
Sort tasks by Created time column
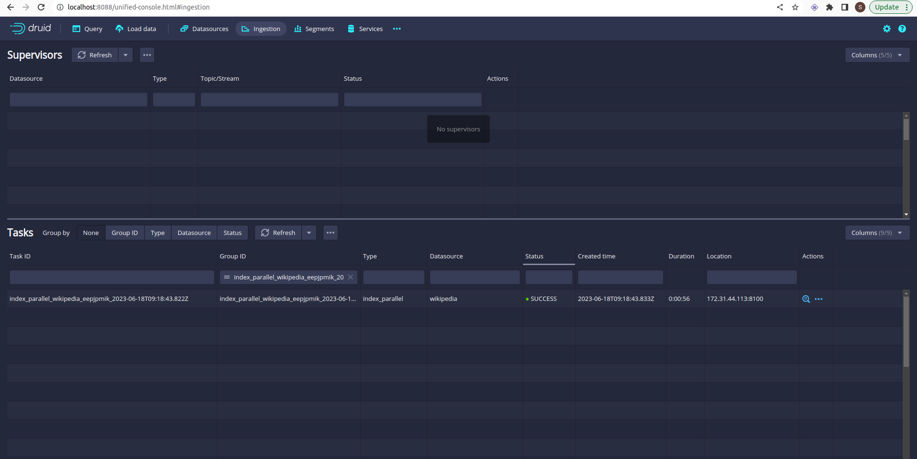pyautogui.click(x=597, y=256)
